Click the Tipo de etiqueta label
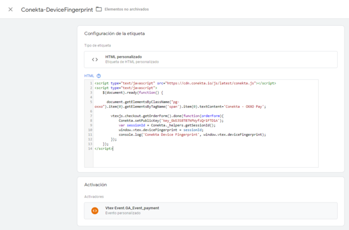Viewport: 349px width, 230px height. pos(97,45)
